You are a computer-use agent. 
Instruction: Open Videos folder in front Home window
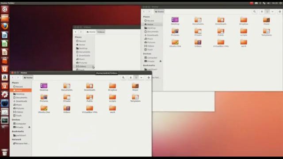click(x=67, y=109)
